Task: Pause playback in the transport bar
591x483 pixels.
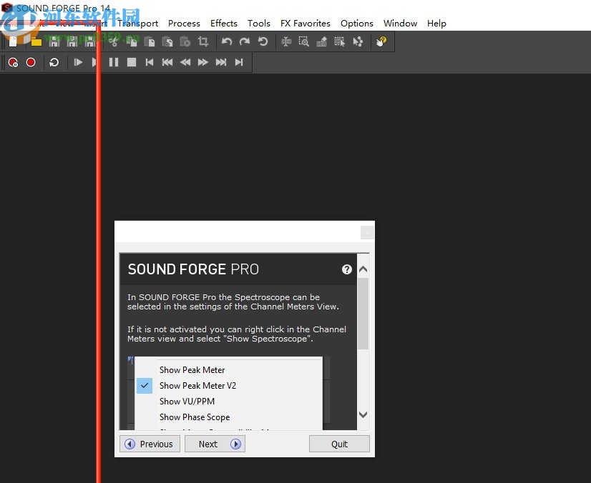Action: click(x=114, y=62)
